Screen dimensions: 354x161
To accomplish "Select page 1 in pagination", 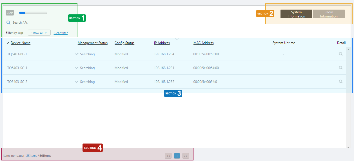I will pyautogui.click(x=177, y=156).
